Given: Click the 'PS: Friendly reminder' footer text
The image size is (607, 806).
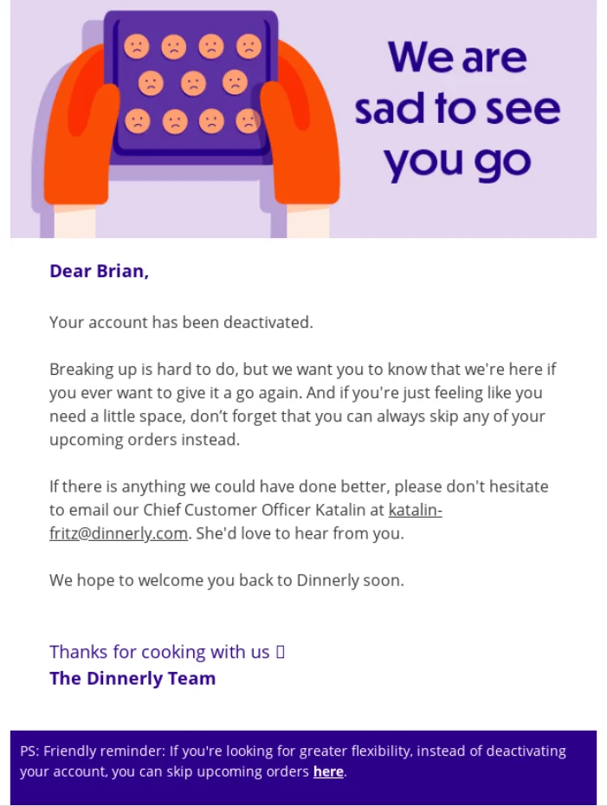Looking at the screenshot, I should pyautogui.click(x=293, y=751).
